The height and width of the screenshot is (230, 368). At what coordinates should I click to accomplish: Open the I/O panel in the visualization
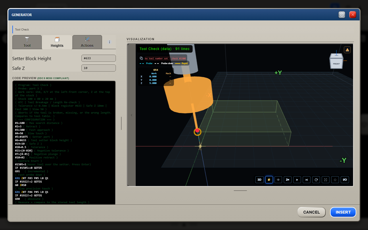[x=344, y=180]
